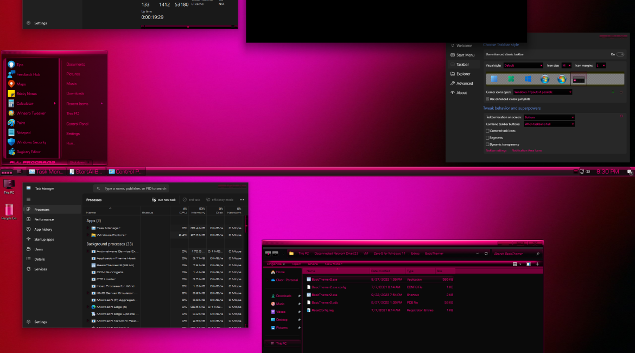Open the Visual style dropdown
635x353 pixels.
(523, 65)
